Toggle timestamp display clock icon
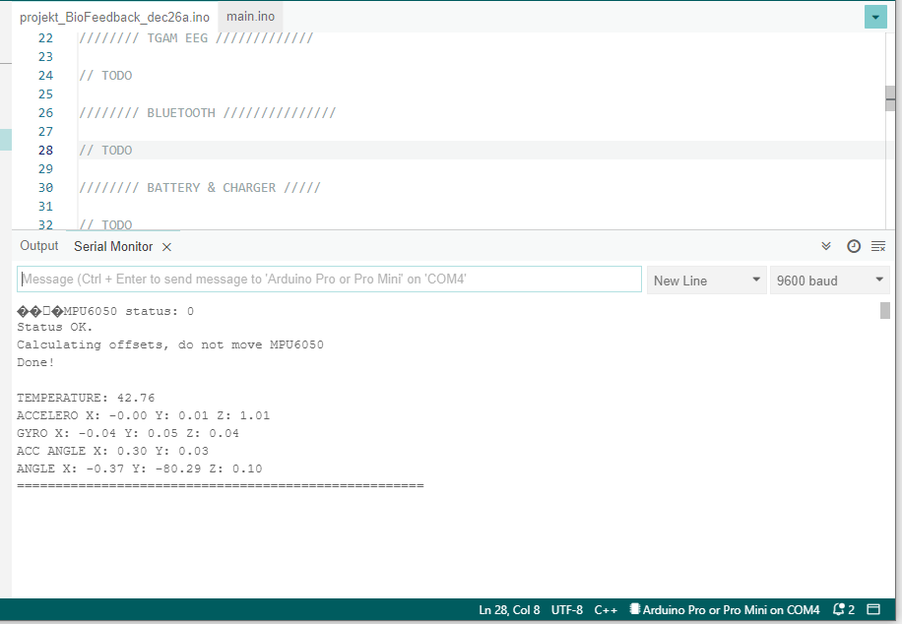The width and height of the screenshot is (902, 624). tap(853, 246)
